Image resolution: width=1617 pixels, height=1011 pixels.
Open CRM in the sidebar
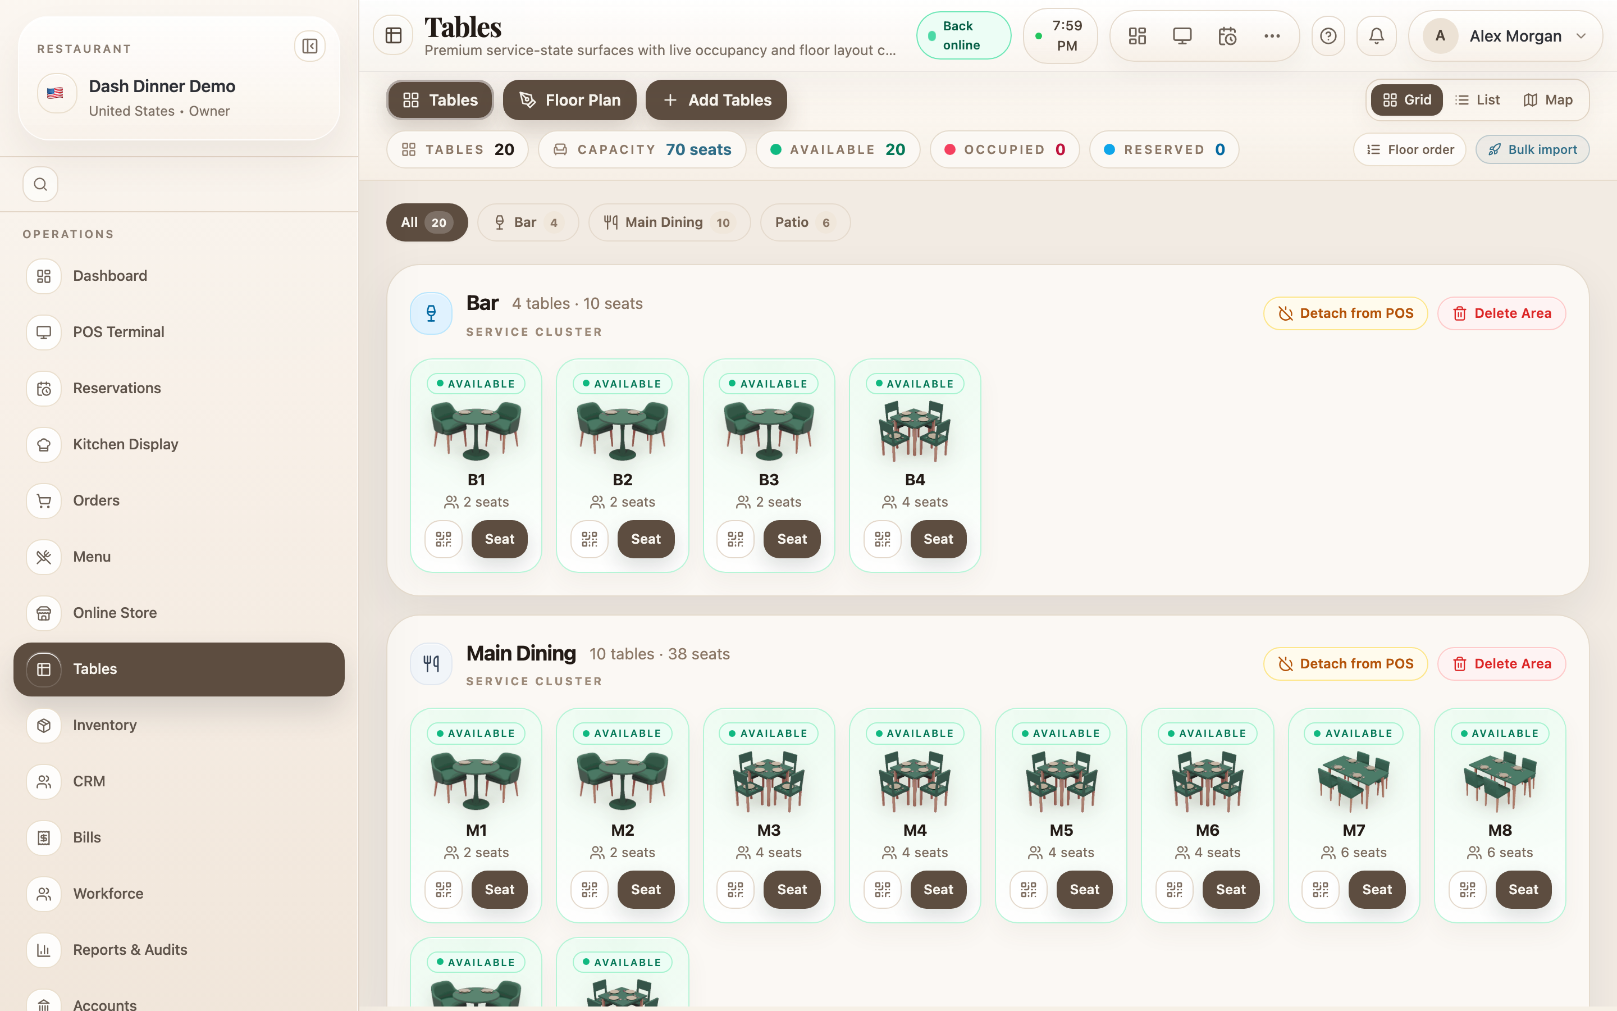179,782
